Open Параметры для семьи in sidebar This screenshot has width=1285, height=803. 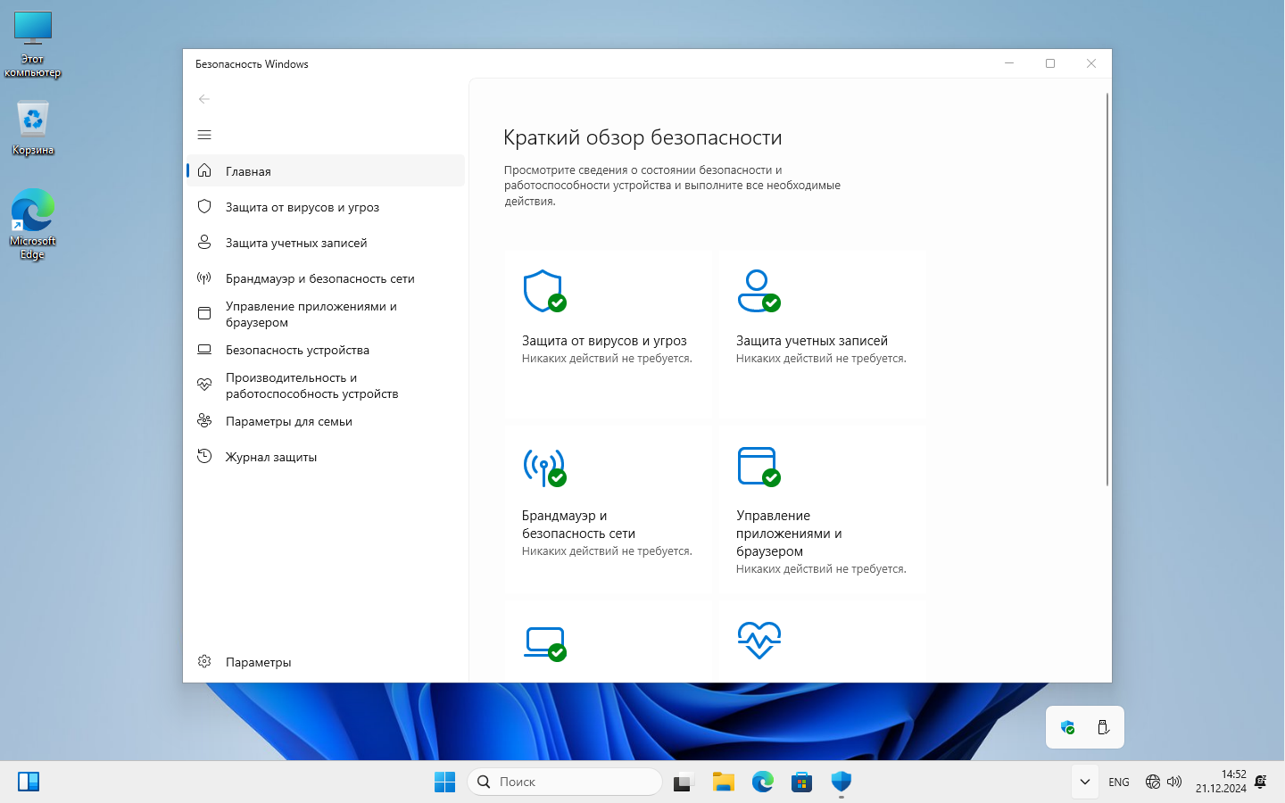[x=326, y=420]
